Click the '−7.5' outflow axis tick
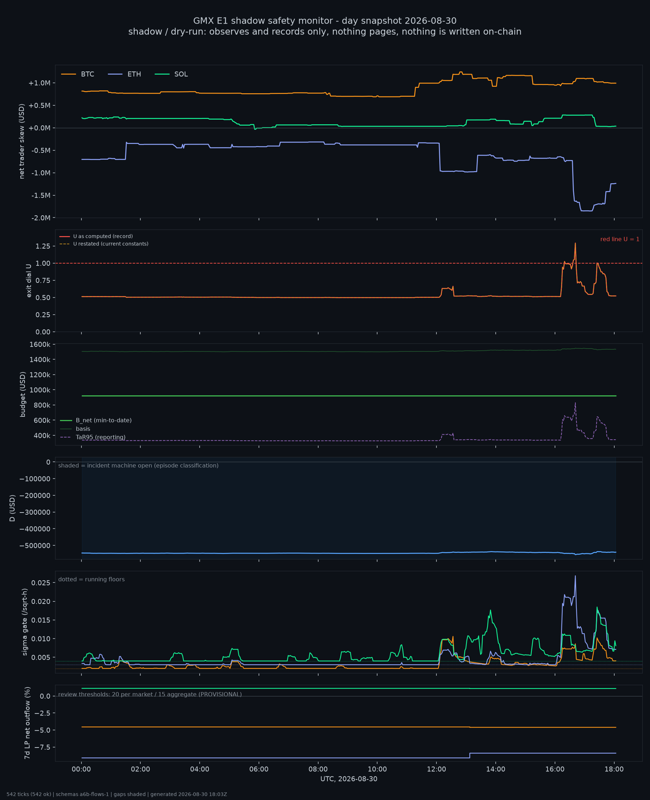650x800 pixels. [42, 747]
